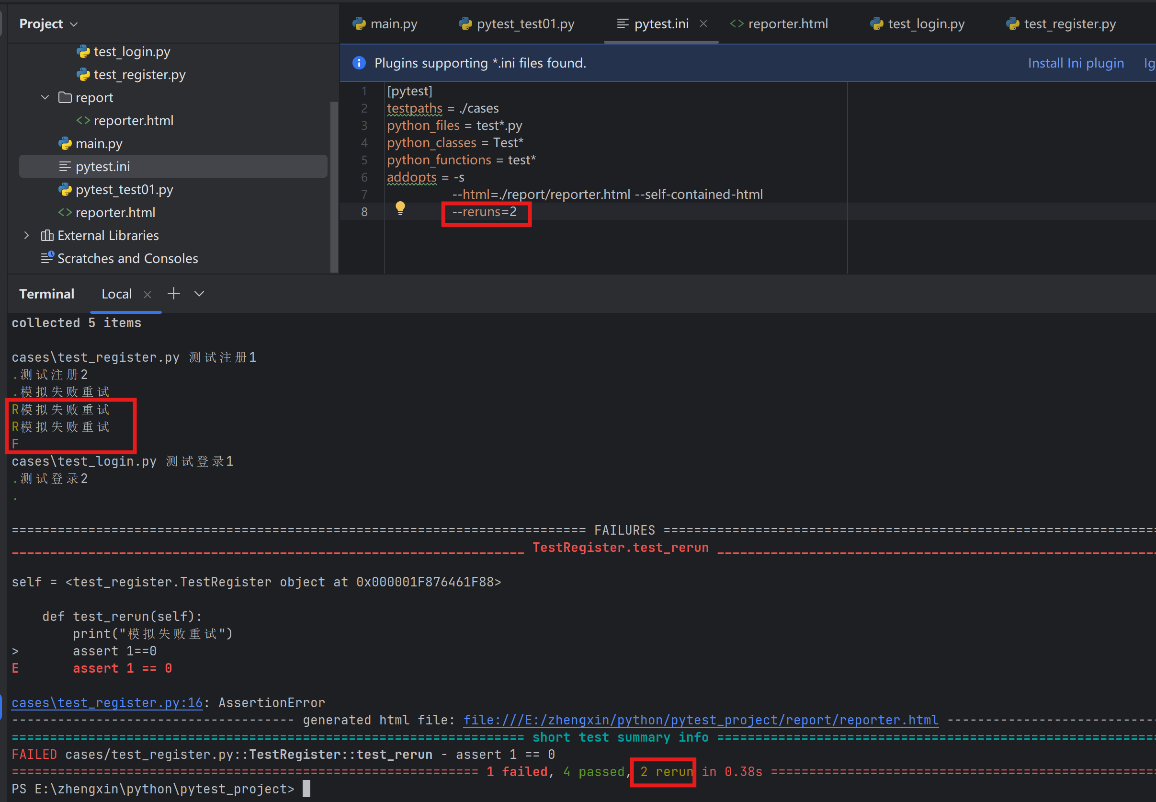Click the info icon in plugin banner

(x=359, y=63)
